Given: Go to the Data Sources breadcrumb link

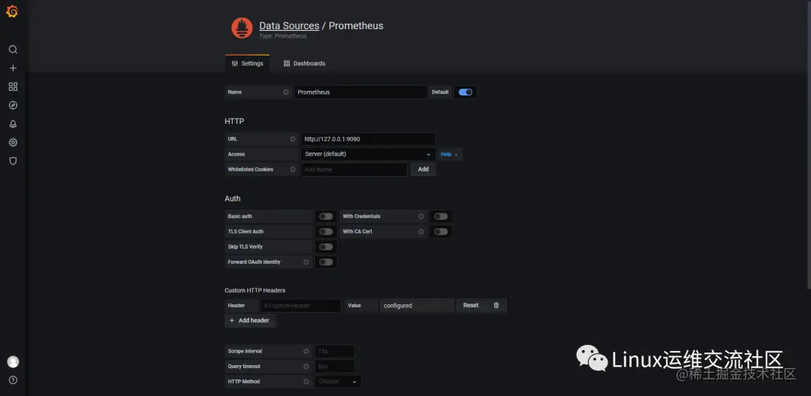Looking at the screenshot, I should (289, 26).
